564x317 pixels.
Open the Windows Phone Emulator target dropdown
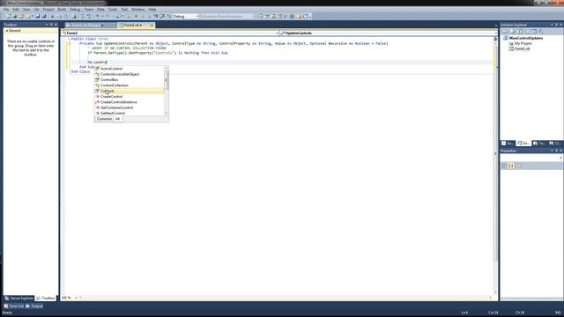(x=227, y=16)
